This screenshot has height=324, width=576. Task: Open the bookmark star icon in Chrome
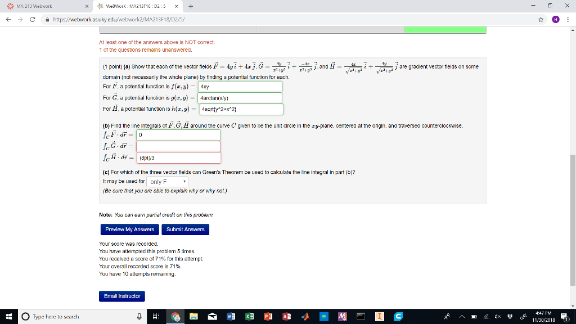coord(541,18)
